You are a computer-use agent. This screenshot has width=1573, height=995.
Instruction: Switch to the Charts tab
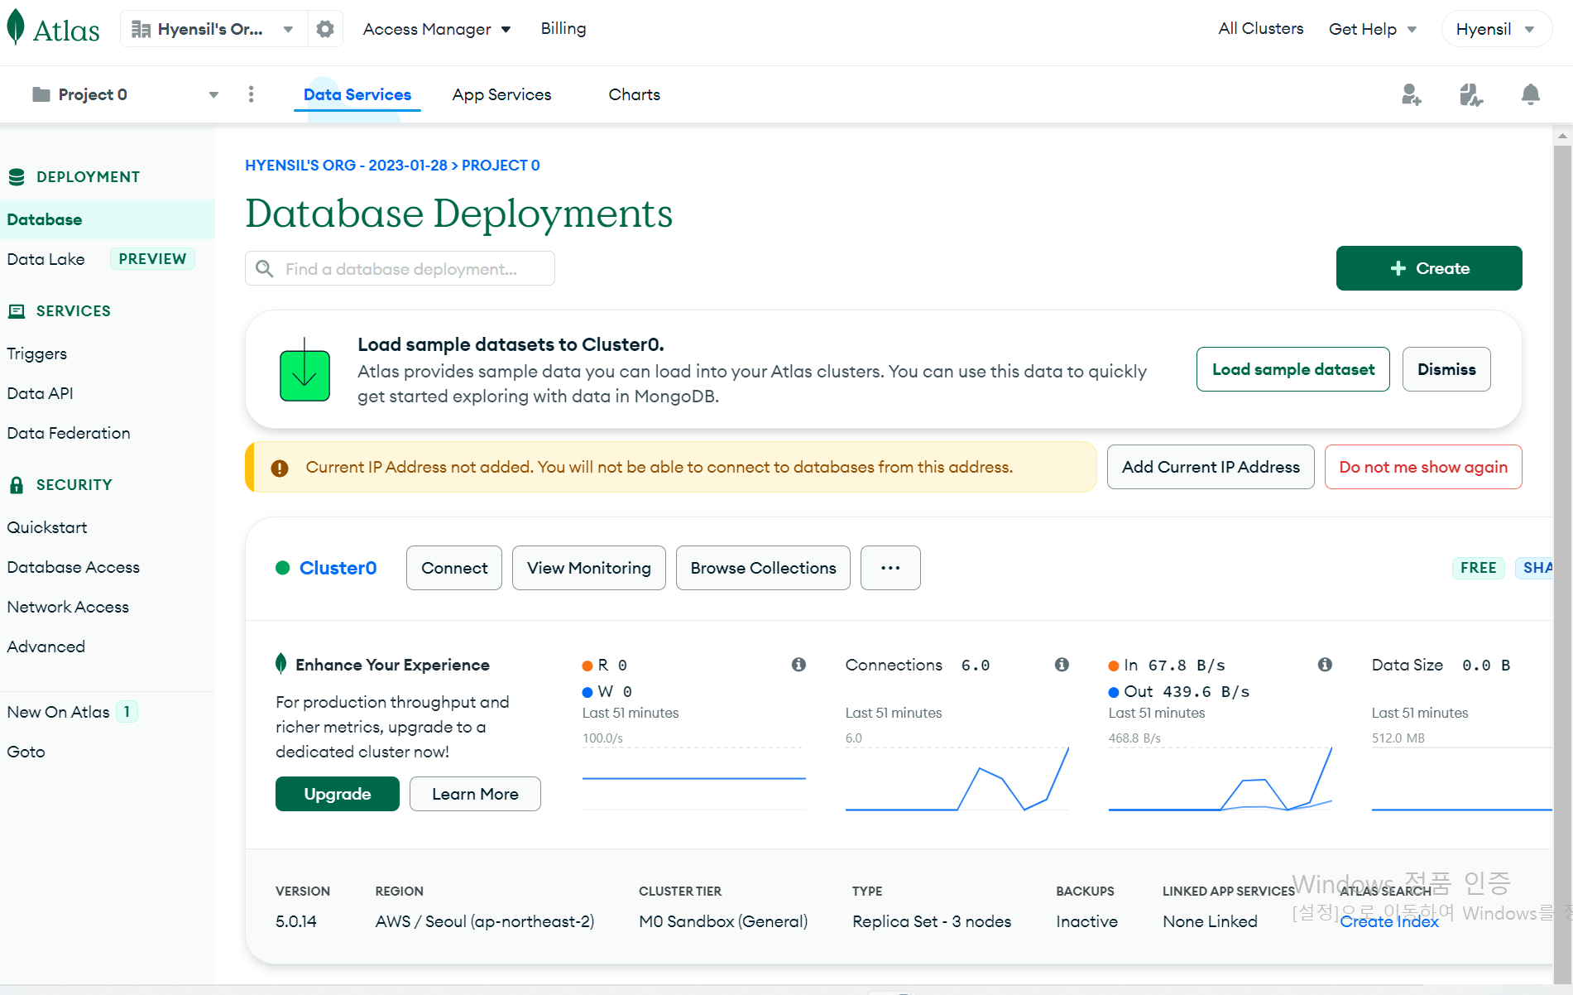point(635,94)
